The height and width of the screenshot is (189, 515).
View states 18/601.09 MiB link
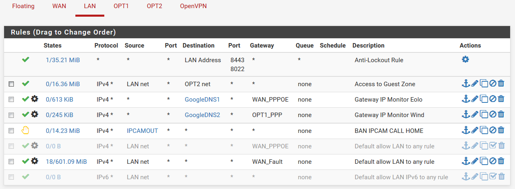pos(66,162)
